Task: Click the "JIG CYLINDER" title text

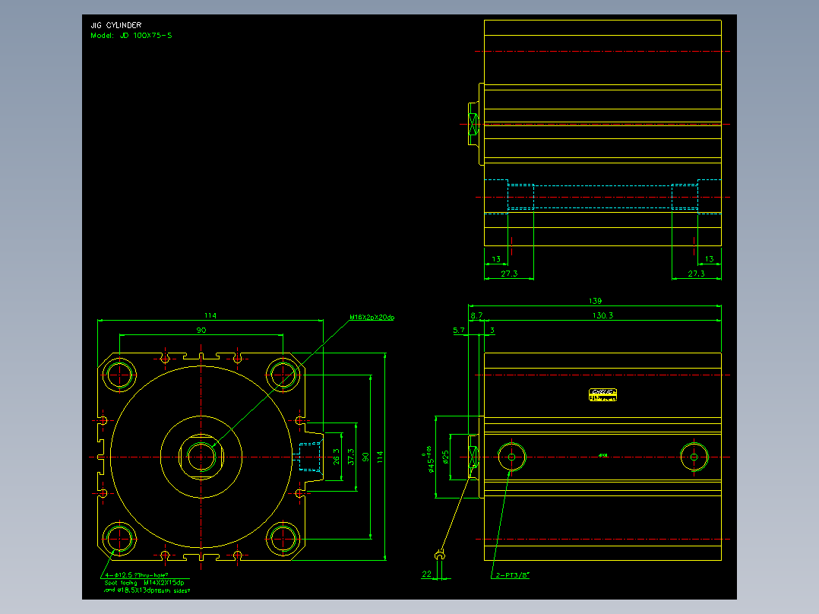Action: [x=116, y=25]
